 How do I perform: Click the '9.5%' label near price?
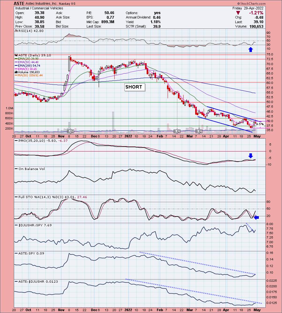(260, 124)
